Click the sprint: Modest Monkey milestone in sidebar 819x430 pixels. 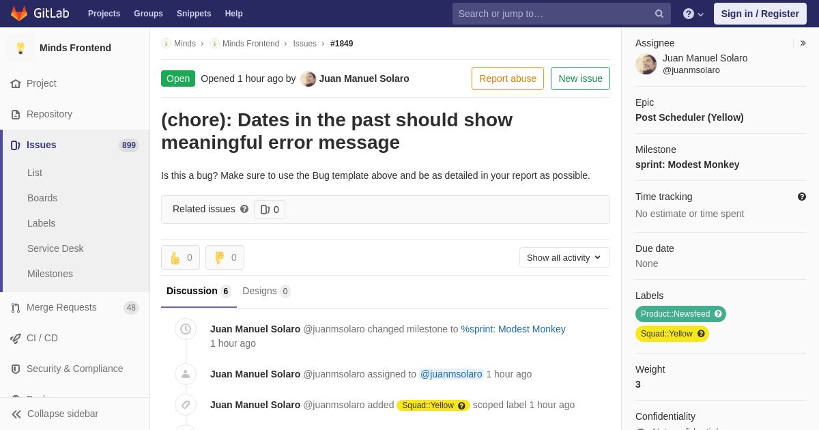(x=687, y=164)
